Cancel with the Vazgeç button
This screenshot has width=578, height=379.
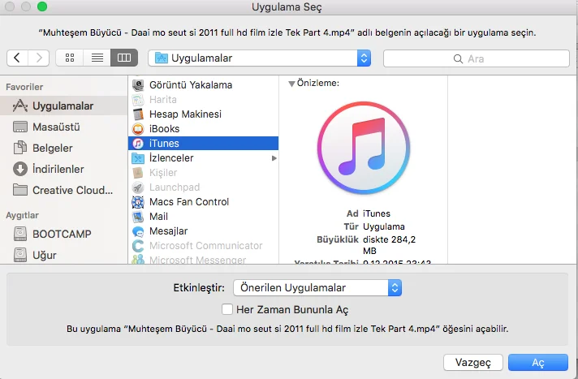tap(473, 363)
